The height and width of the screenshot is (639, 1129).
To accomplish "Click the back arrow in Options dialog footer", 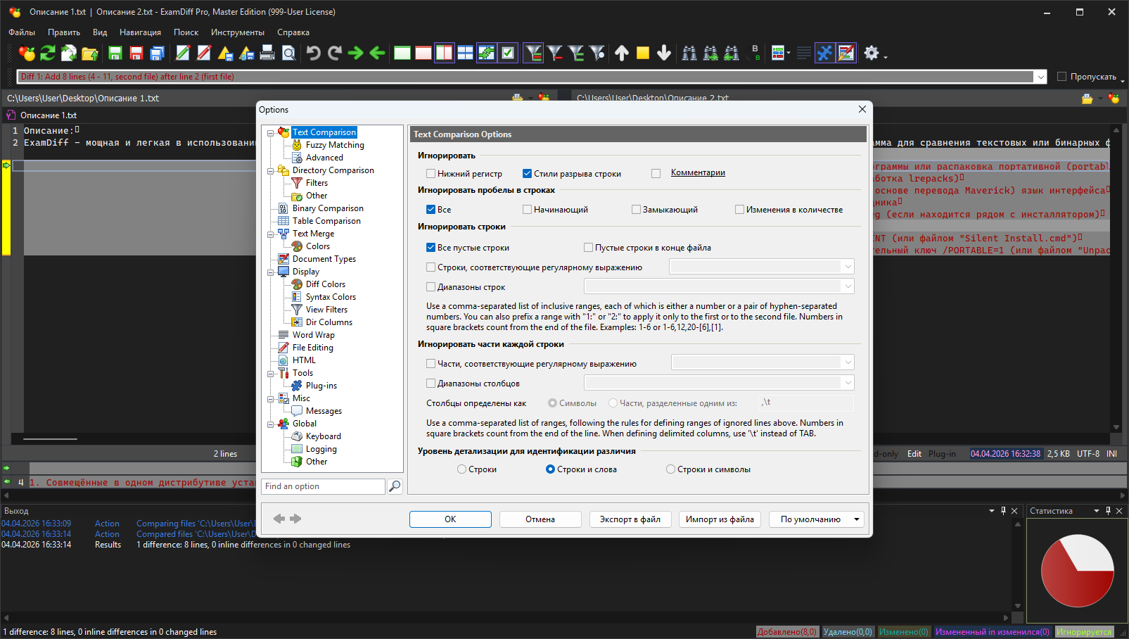I will click(x=279, y=519).
